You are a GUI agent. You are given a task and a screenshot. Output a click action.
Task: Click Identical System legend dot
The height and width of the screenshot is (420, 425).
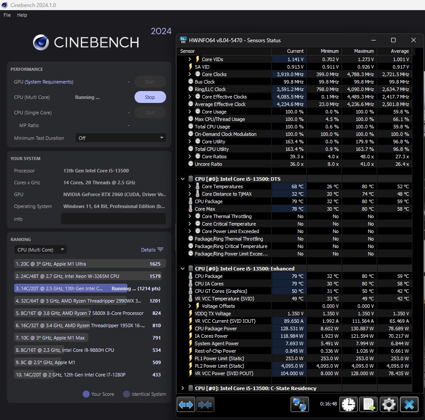126,394
